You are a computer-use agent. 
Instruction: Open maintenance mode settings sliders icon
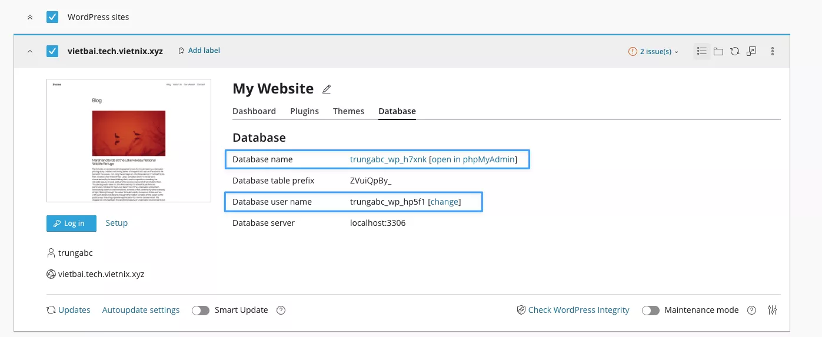tap(773, 310)
